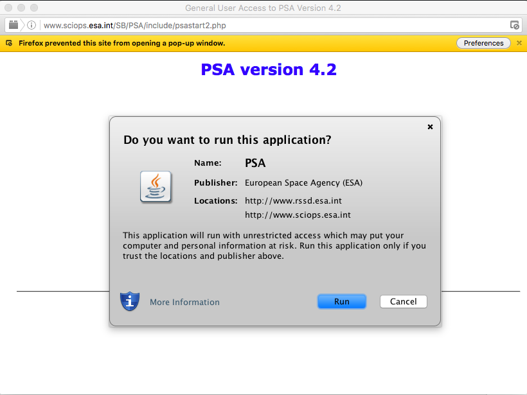Screen dimensions: 527x395
Task: Select the location http://www.sciops.esa.int text
Action: click(x=298, y=215)
